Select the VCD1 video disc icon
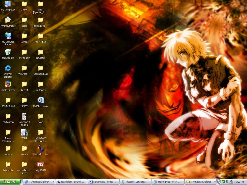Image resolution: width=247 pixels, height=185 pixels. (24, 134)
